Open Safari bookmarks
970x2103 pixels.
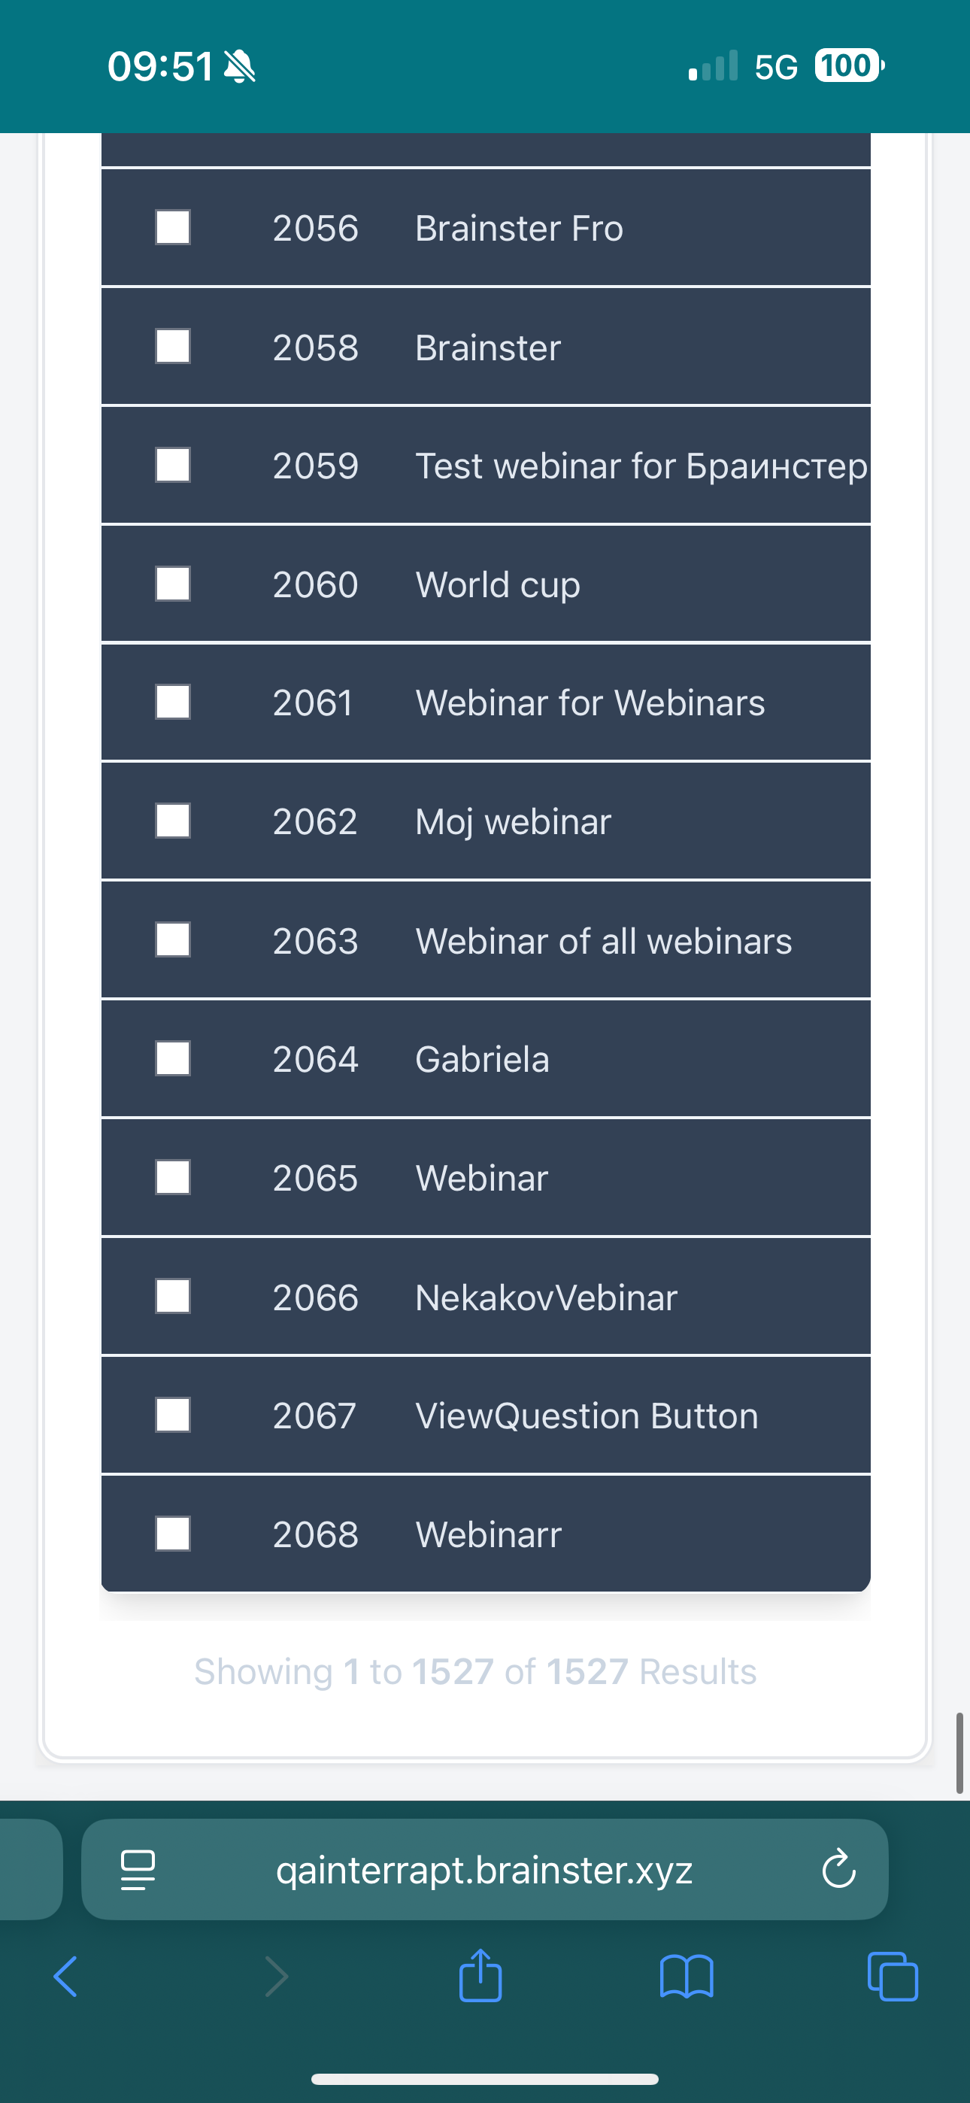pos(686,1977)
